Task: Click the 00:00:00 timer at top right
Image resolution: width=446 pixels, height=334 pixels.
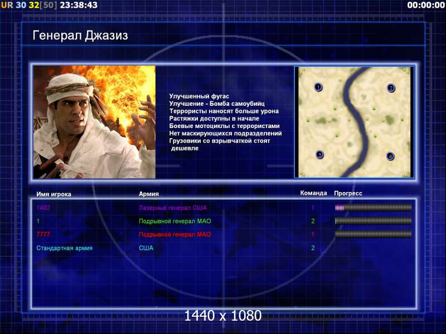Action: (x=426, y=5)
